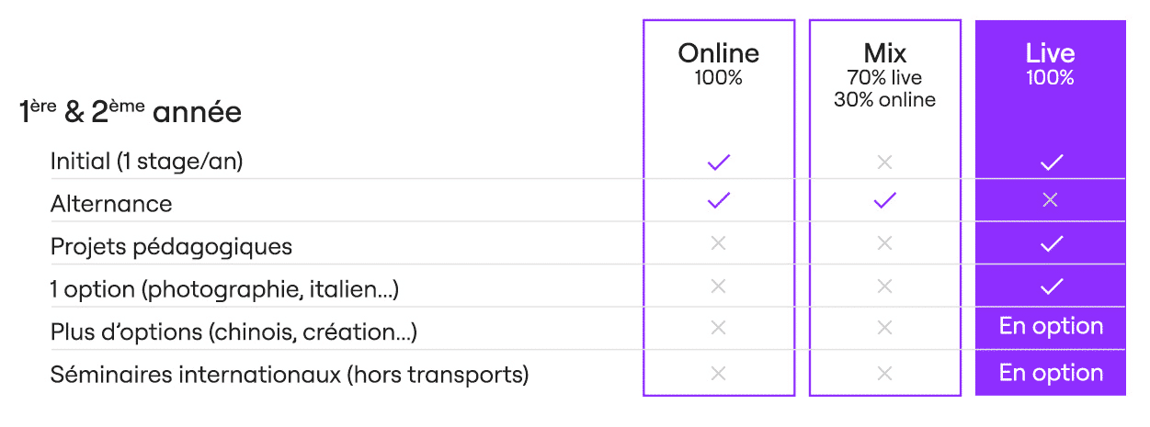The height and width of the screenshot is (427, 1150).
Task: Click the Initial (1 stage/an) row label
Action: click(x=147, y=162)
